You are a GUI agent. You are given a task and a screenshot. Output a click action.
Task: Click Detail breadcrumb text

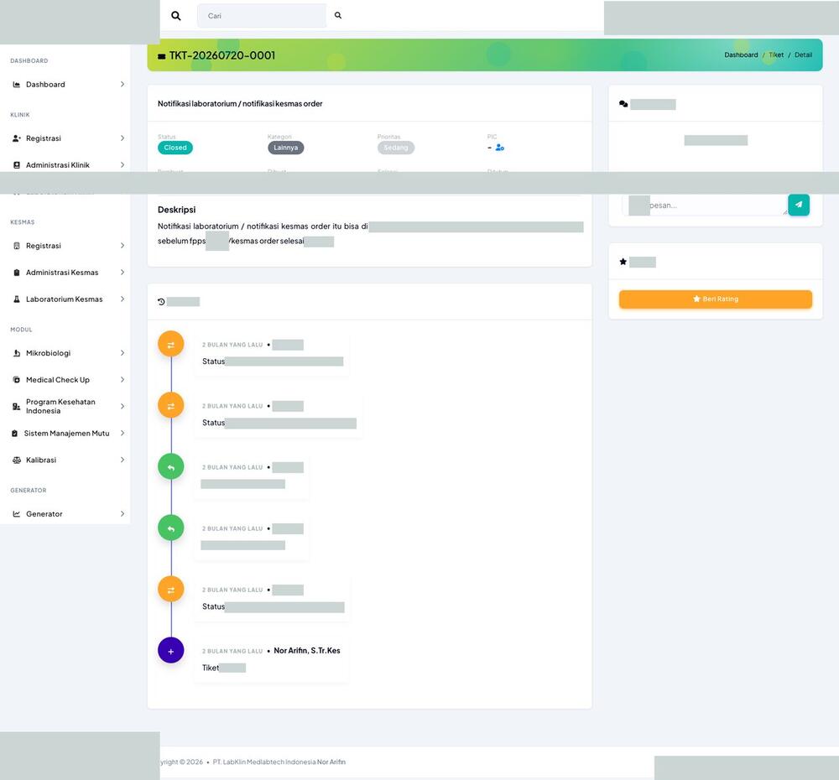[803, 55]
